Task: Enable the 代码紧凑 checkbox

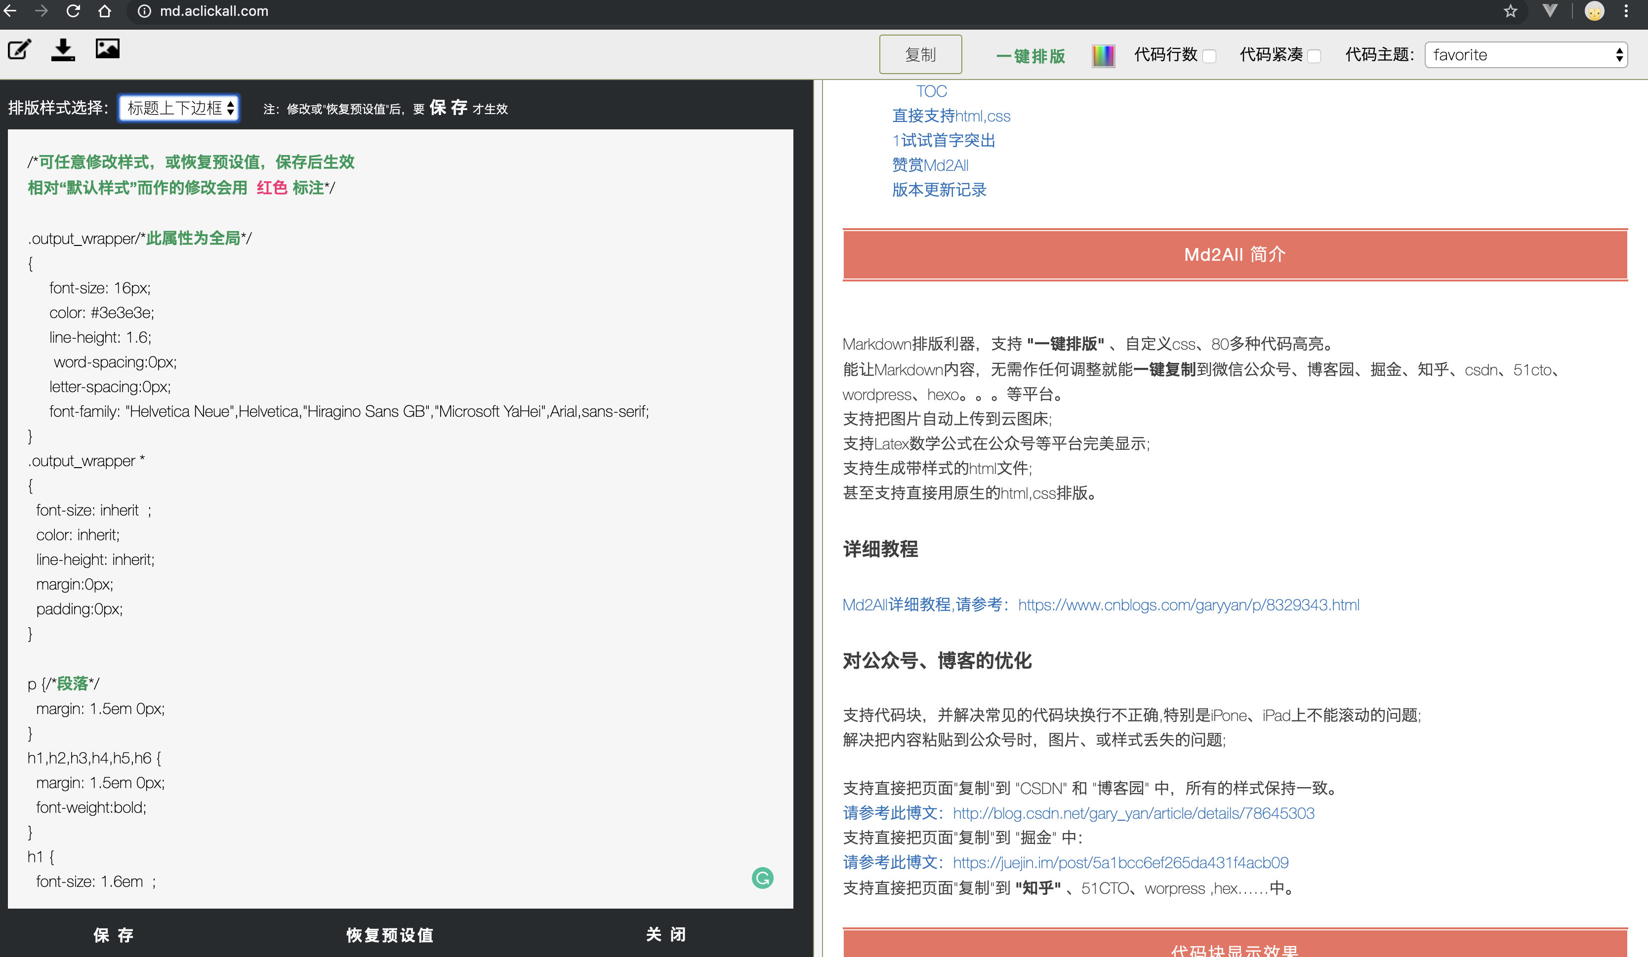Action: [x=1315, y=56]
